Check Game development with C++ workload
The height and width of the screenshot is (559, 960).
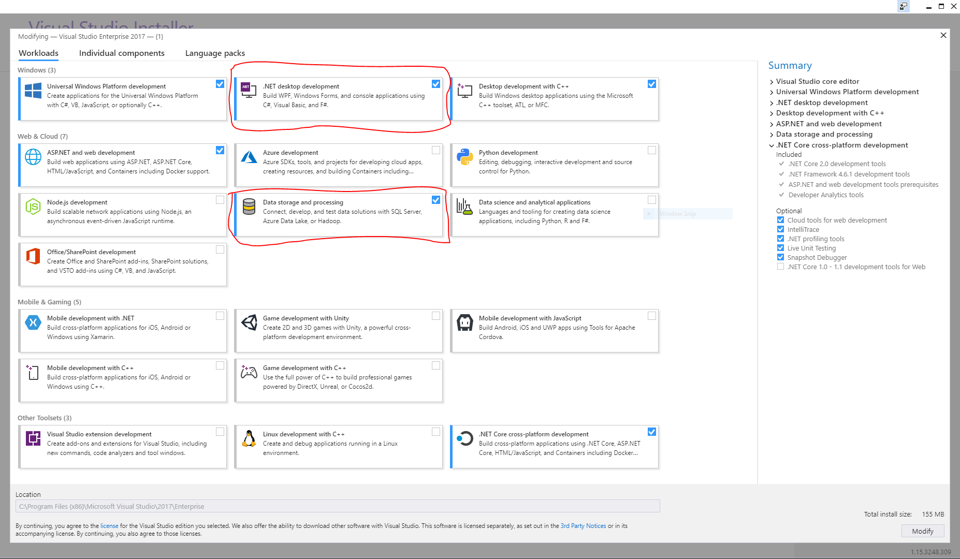(436, 365)
